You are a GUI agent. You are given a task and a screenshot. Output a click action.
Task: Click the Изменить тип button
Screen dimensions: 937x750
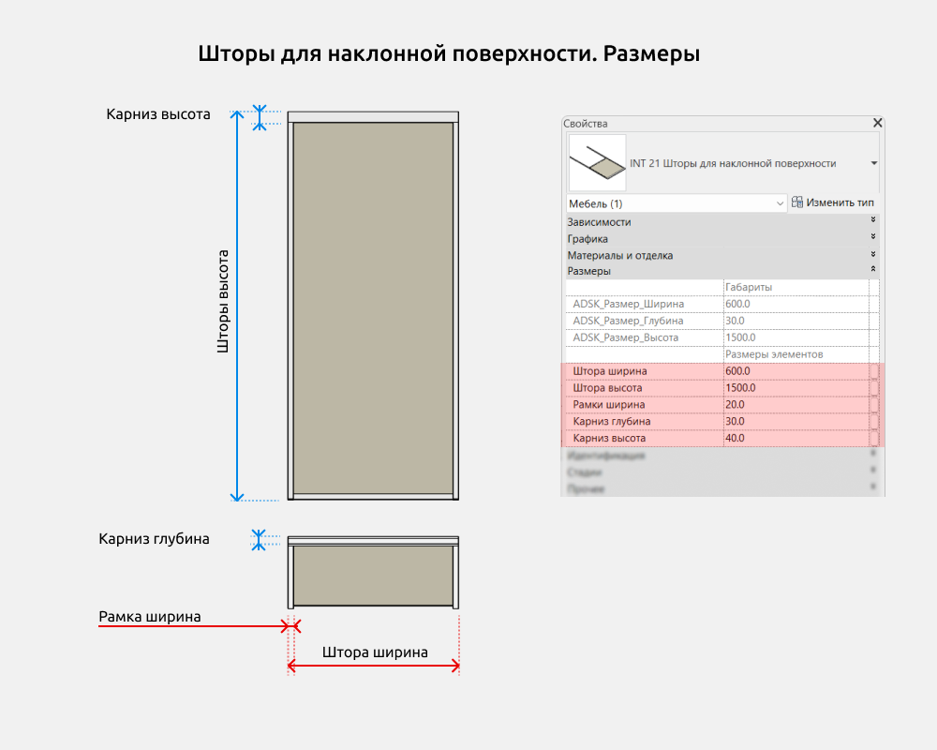tap(832, 202)
